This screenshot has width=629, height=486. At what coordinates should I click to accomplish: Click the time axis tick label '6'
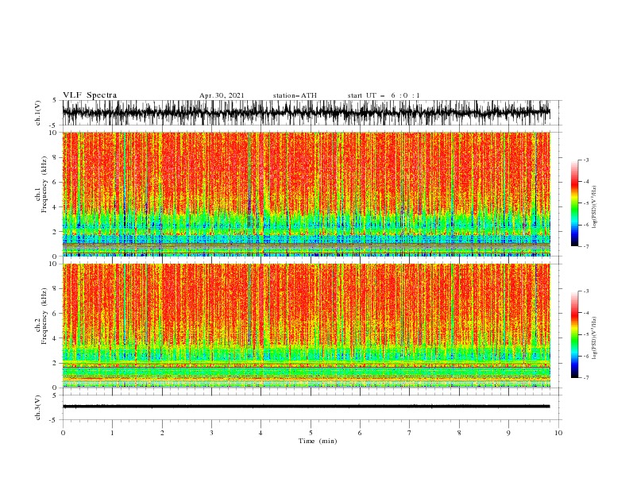(x=360, y=433)
